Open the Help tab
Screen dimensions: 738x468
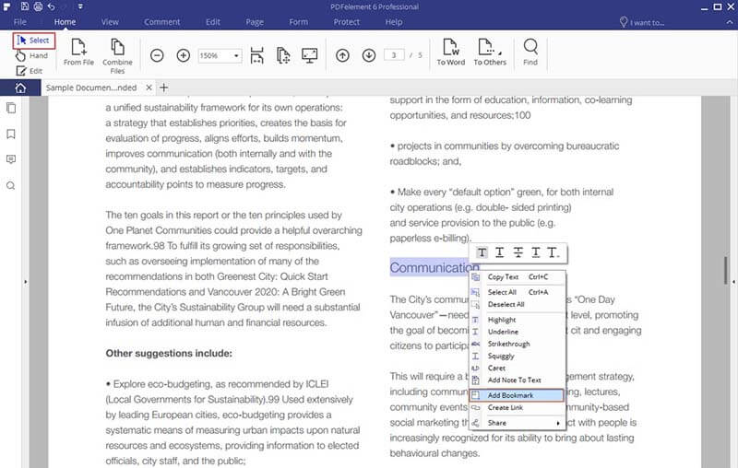coord(394,22)
